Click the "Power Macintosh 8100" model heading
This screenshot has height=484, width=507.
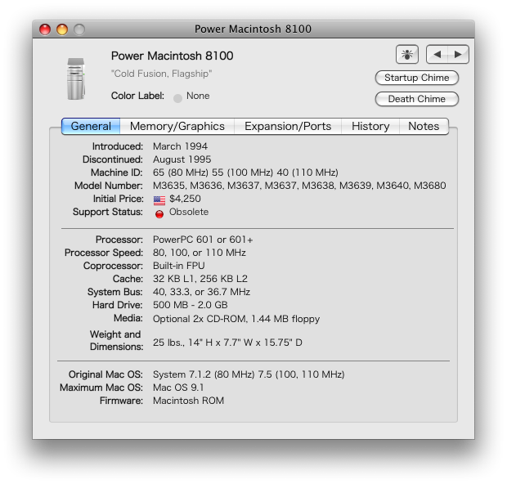pyautogui.click(x=172, y=56)
